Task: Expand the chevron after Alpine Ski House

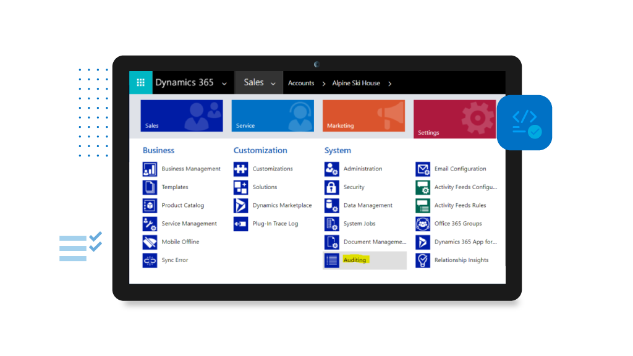Action: pyautogui.click(x=390, y=83)
